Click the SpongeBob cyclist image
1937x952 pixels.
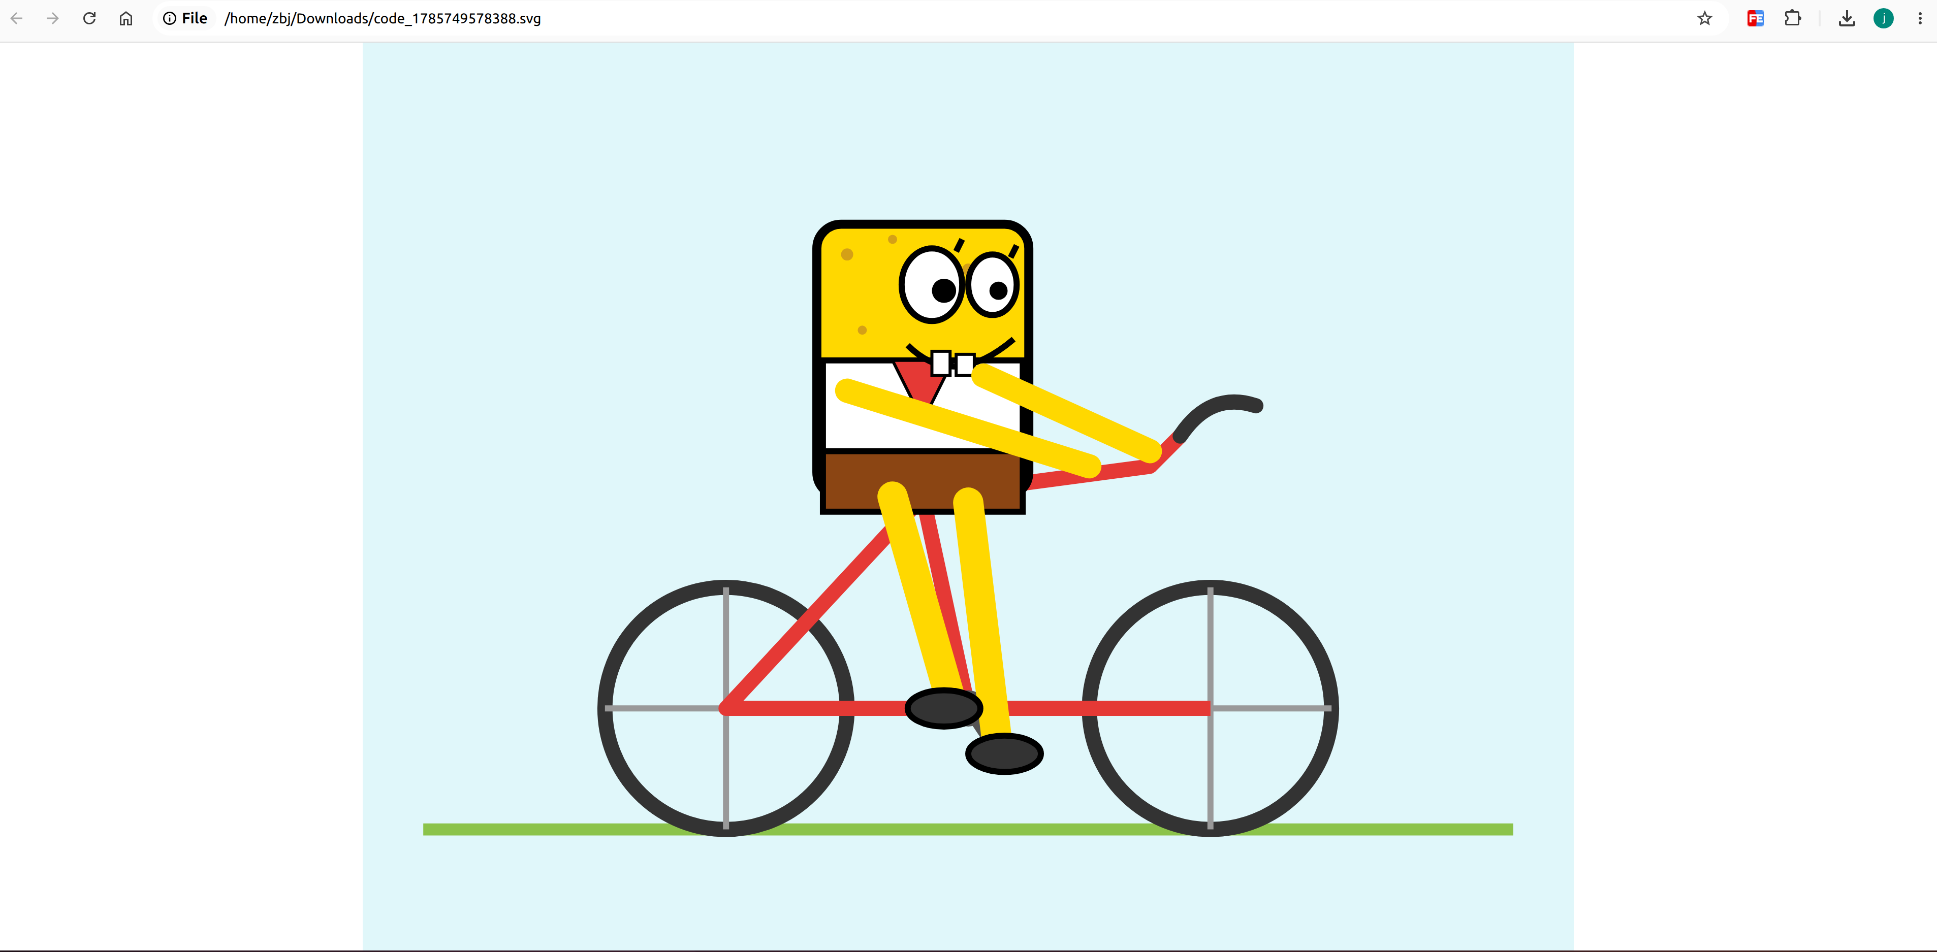click(968, 496)
